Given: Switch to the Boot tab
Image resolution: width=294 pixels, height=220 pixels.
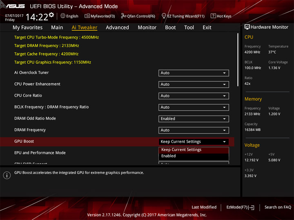Looking at the screenshot, I should (170, 28).
